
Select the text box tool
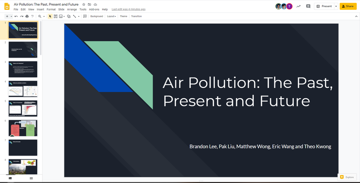(x=55, y=16)
